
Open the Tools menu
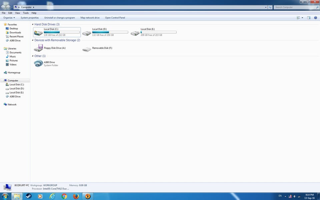pyautogui.click(x=26, y=13)
